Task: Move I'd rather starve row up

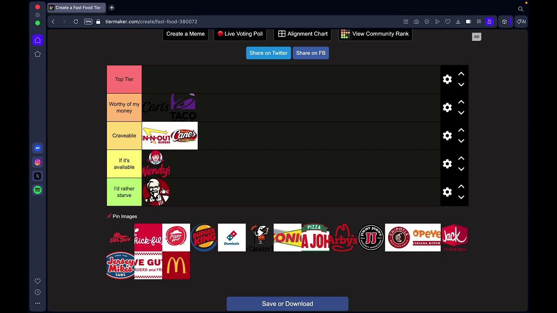Action: coord(461,186)
